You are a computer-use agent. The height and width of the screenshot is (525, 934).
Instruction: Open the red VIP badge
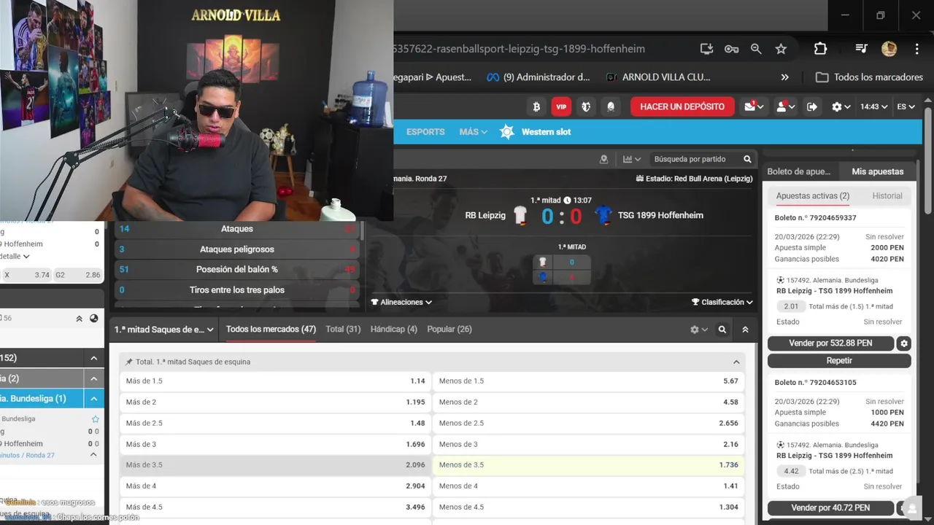[561, 106]
